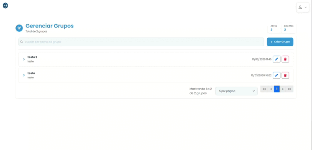
Task: Select page 1 in pagination
Action: (x=277, y=89)
